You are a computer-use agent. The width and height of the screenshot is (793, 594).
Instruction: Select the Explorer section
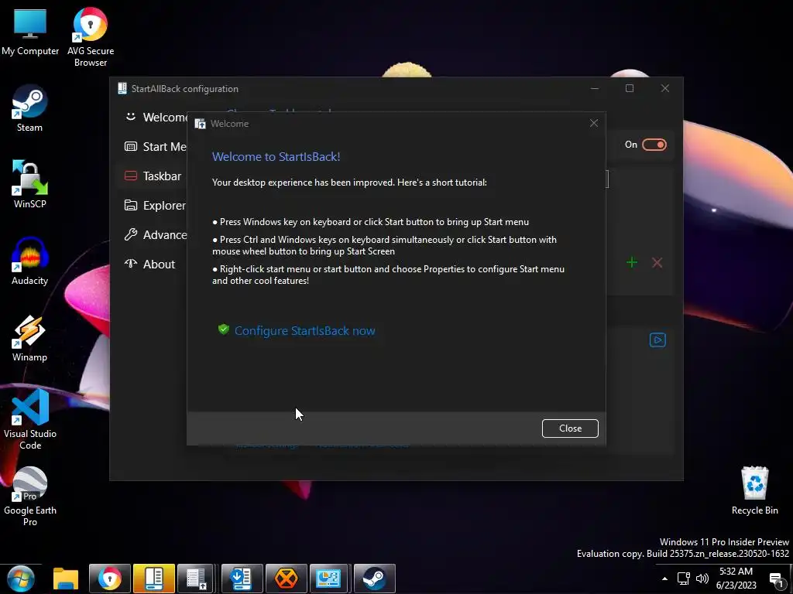click(x=155, y=205)
